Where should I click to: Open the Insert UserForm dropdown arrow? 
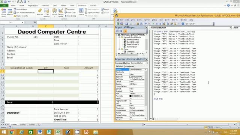124,24
